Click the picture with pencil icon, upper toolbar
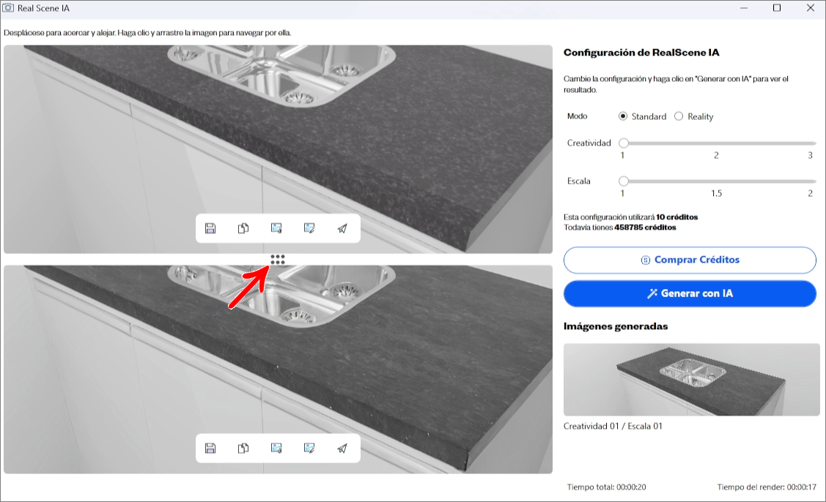This screenshot has width=826, height=502. [309, 228]
